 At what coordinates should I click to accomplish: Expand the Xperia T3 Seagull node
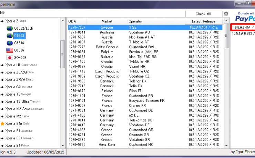2,95
